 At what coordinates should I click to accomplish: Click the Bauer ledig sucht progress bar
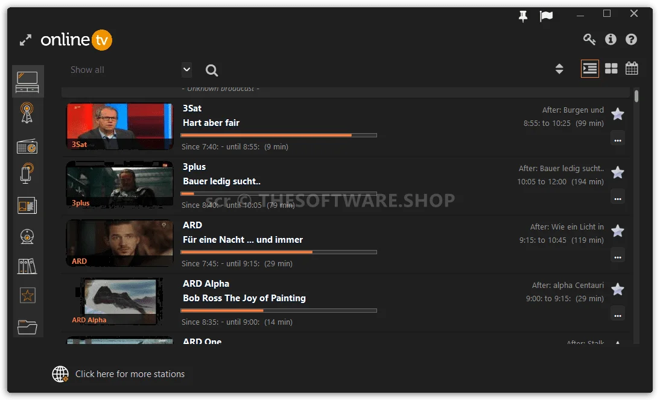(279, 194)
